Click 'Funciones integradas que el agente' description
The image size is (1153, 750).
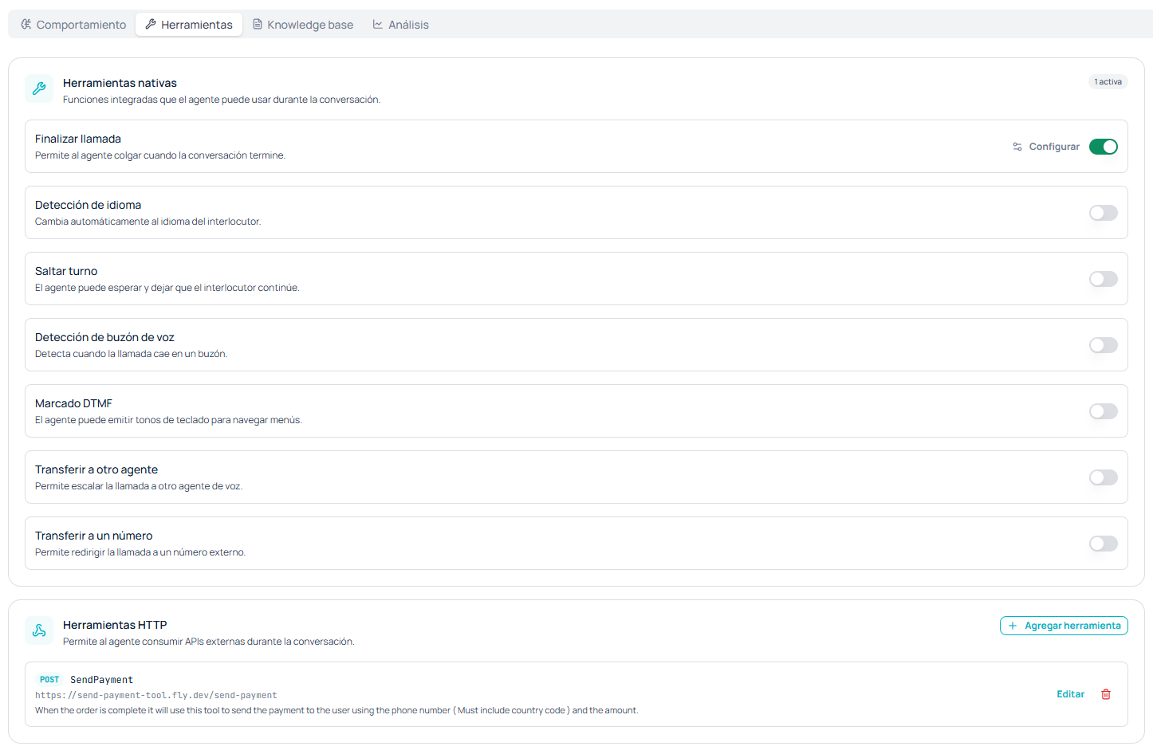click(x=222, y=100)
